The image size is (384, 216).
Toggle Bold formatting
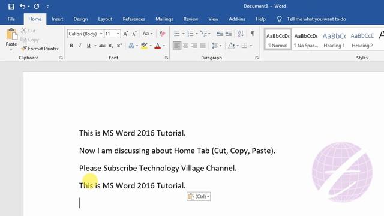(x=71, y=46)
